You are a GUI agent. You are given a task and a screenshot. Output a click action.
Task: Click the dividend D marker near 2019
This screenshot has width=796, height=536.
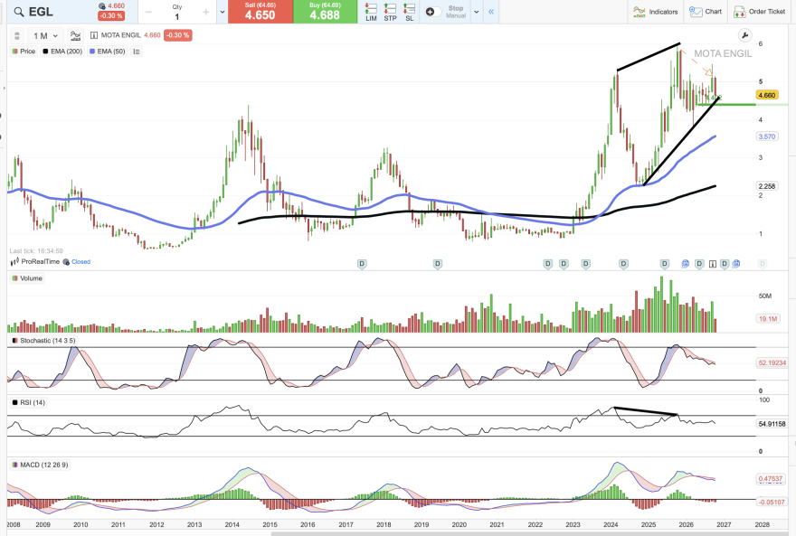coord(438,264)
